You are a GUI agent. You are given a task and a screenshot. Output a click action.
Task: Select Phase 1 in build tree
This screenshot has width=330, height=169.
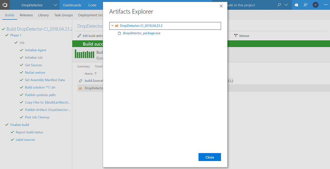16,35
